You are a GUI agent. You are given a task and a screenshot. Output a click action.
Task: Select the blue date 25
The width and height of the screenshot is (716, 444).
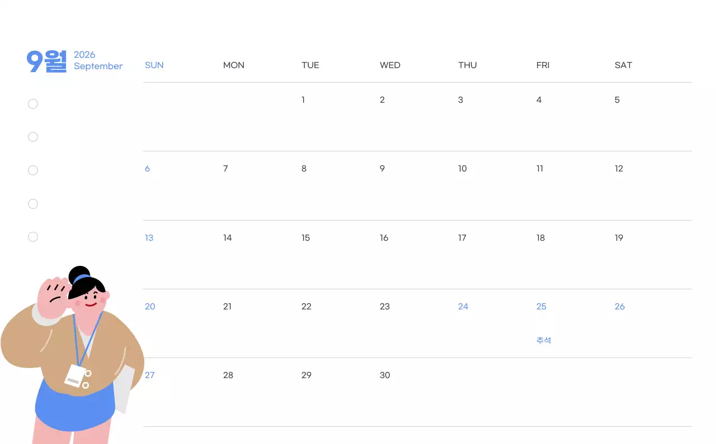541,307
